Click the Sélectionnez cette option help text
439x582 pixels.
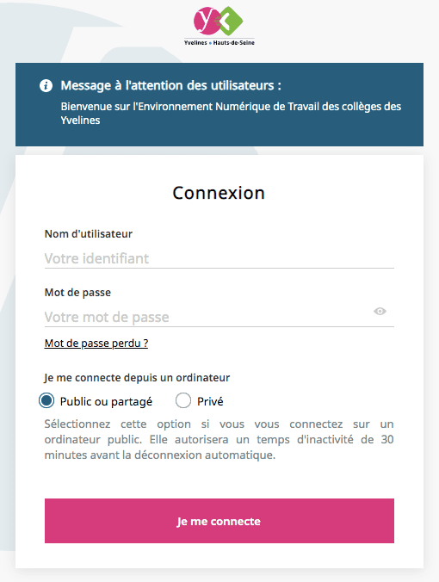219,439
